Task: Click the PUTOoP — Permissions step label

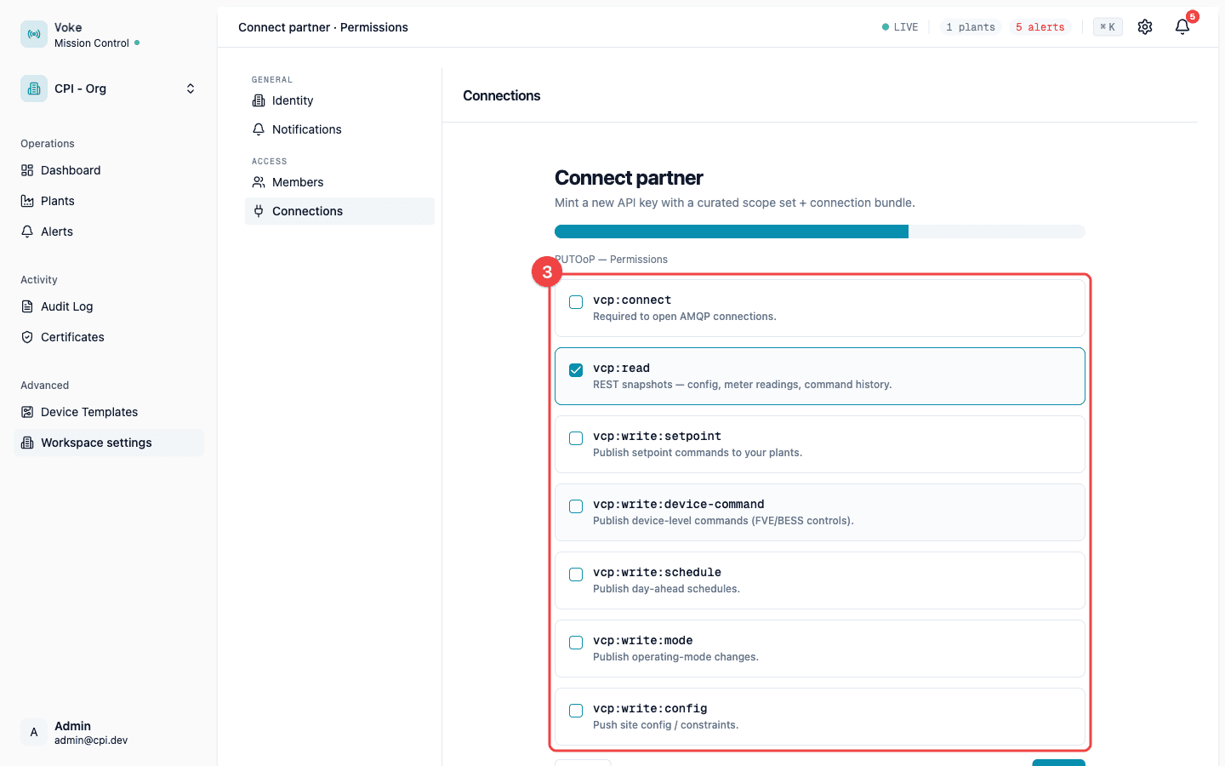Action: click(x=611, y=260)
